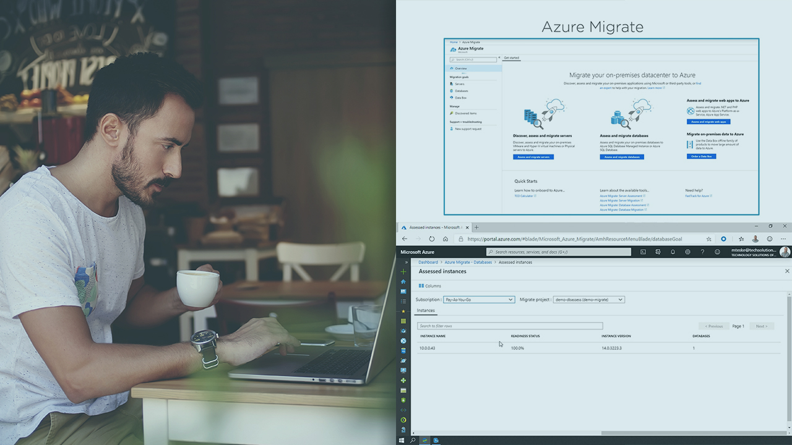Image resolution: width=792 pixels, height=445 pixels.
Task: Expand the Azure left sidebar chevron
Action: tap(406, 262)
